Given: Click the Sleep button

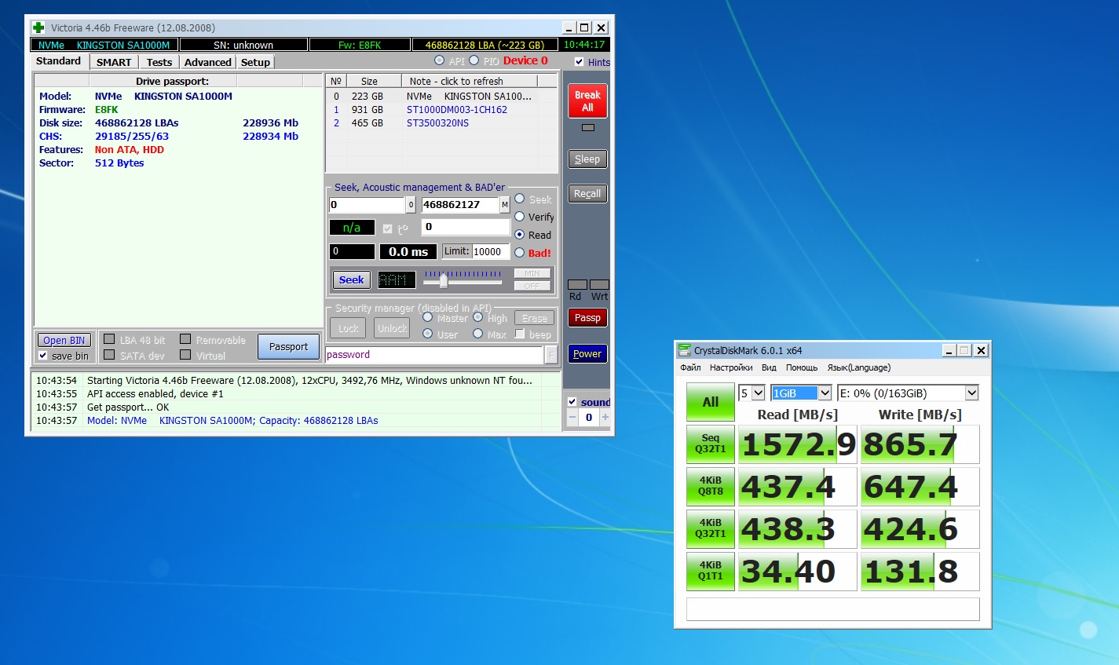Looking at the screenshot, I should [x=587, y=159].
